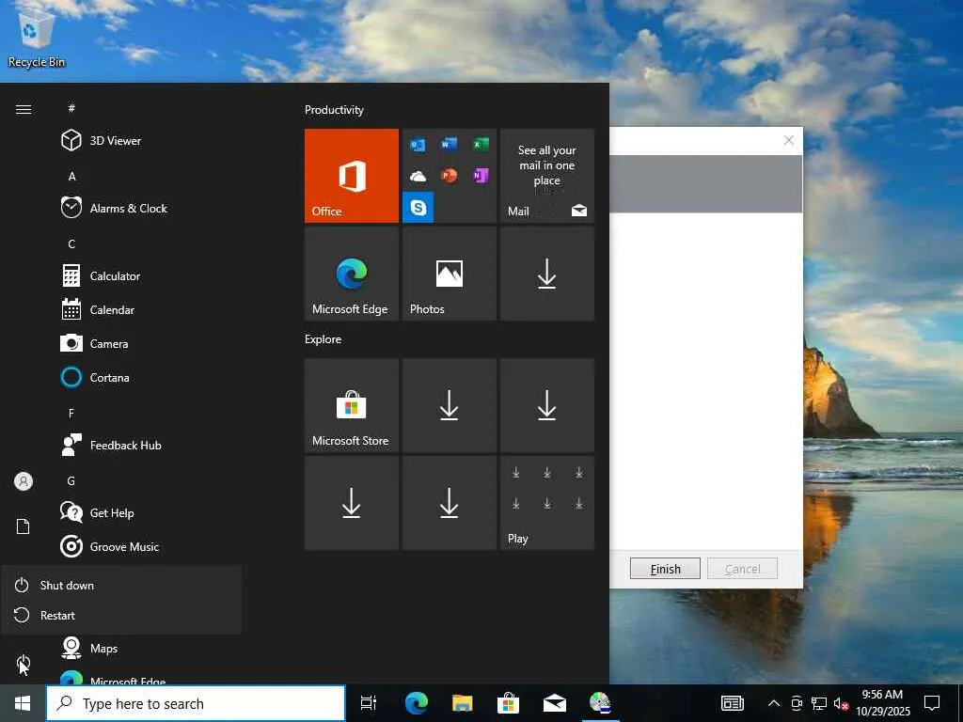Open the PowerPoint icon in tile folder

pos(449,176)
